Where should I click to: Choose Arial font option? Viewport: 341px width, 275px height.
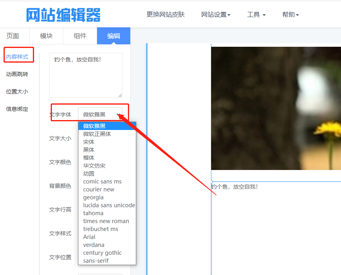point(107,237)
